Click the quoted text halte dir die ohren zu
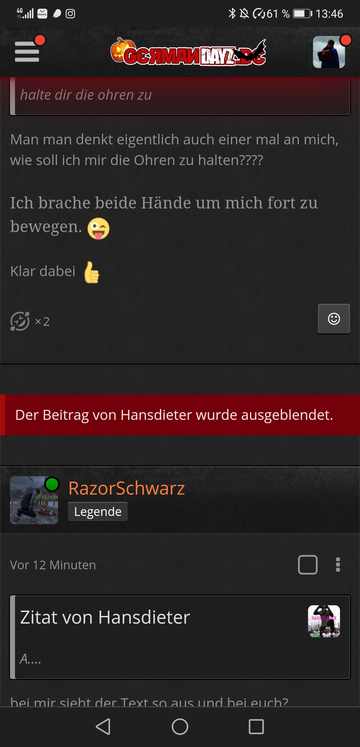 [86, 95]
